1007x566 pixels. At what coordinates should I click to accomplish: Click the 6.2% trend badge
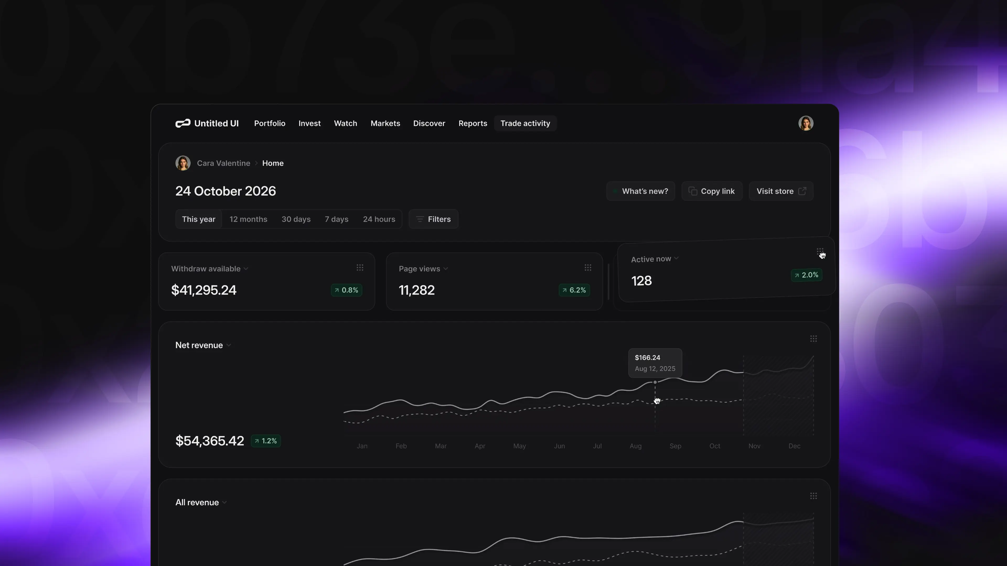click(x=574, y=290)
